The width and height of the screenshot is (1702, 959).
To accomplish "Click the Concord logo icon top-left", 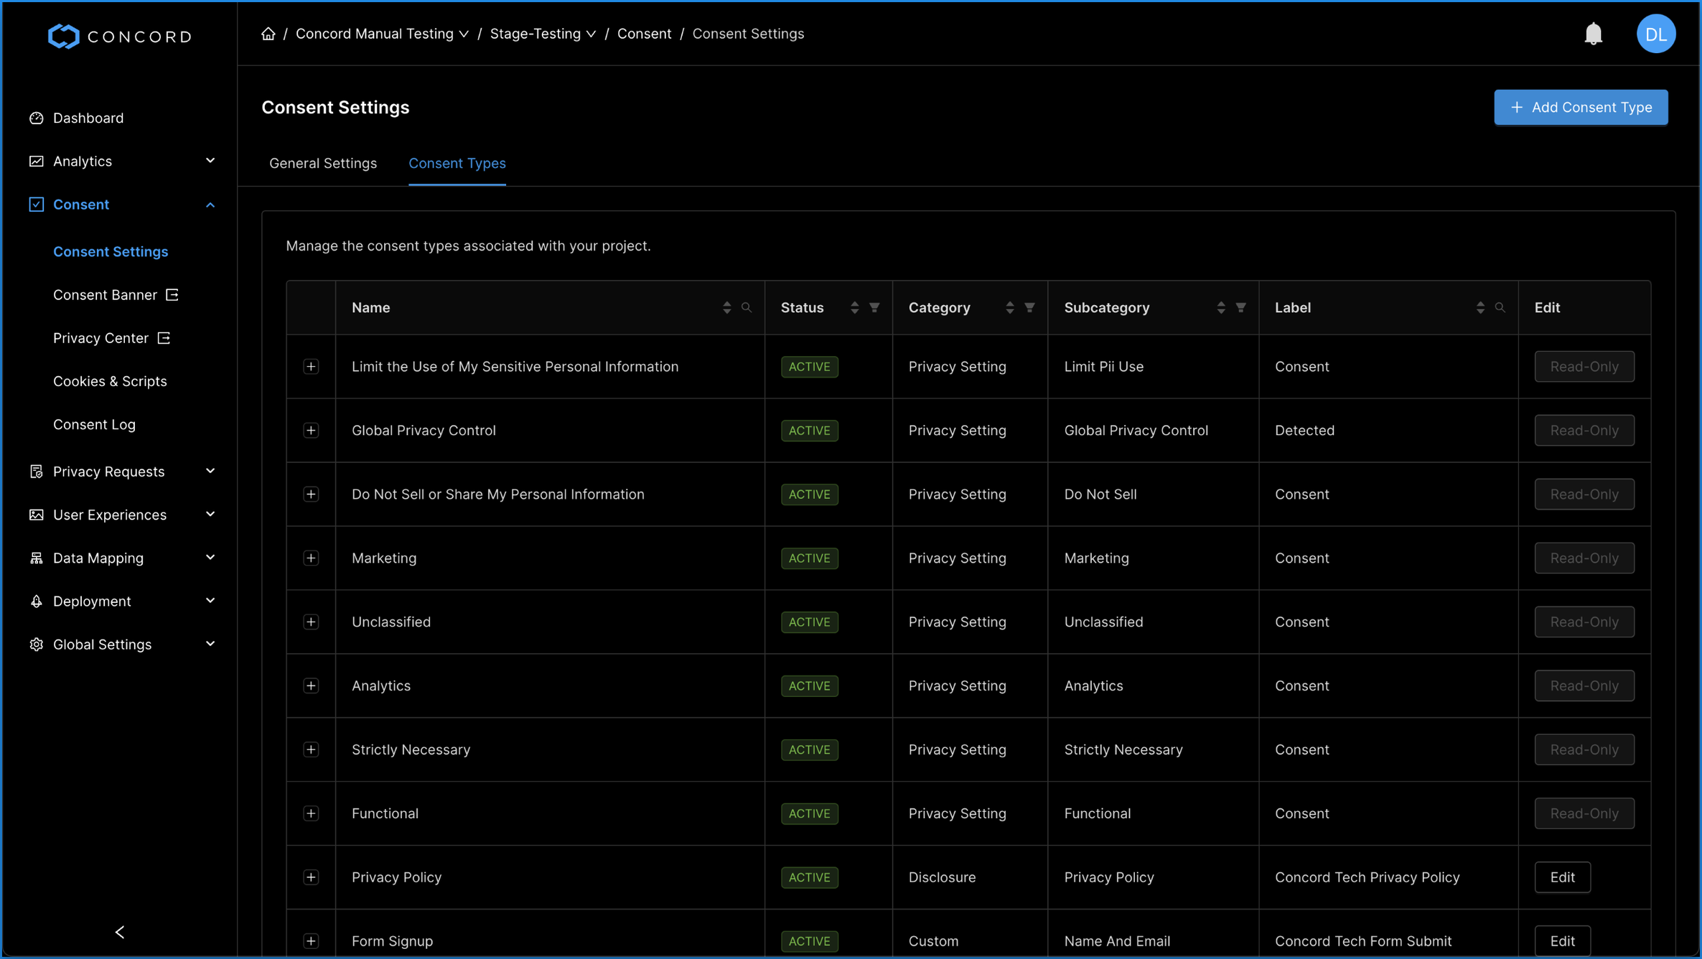I will pos(62,34).
